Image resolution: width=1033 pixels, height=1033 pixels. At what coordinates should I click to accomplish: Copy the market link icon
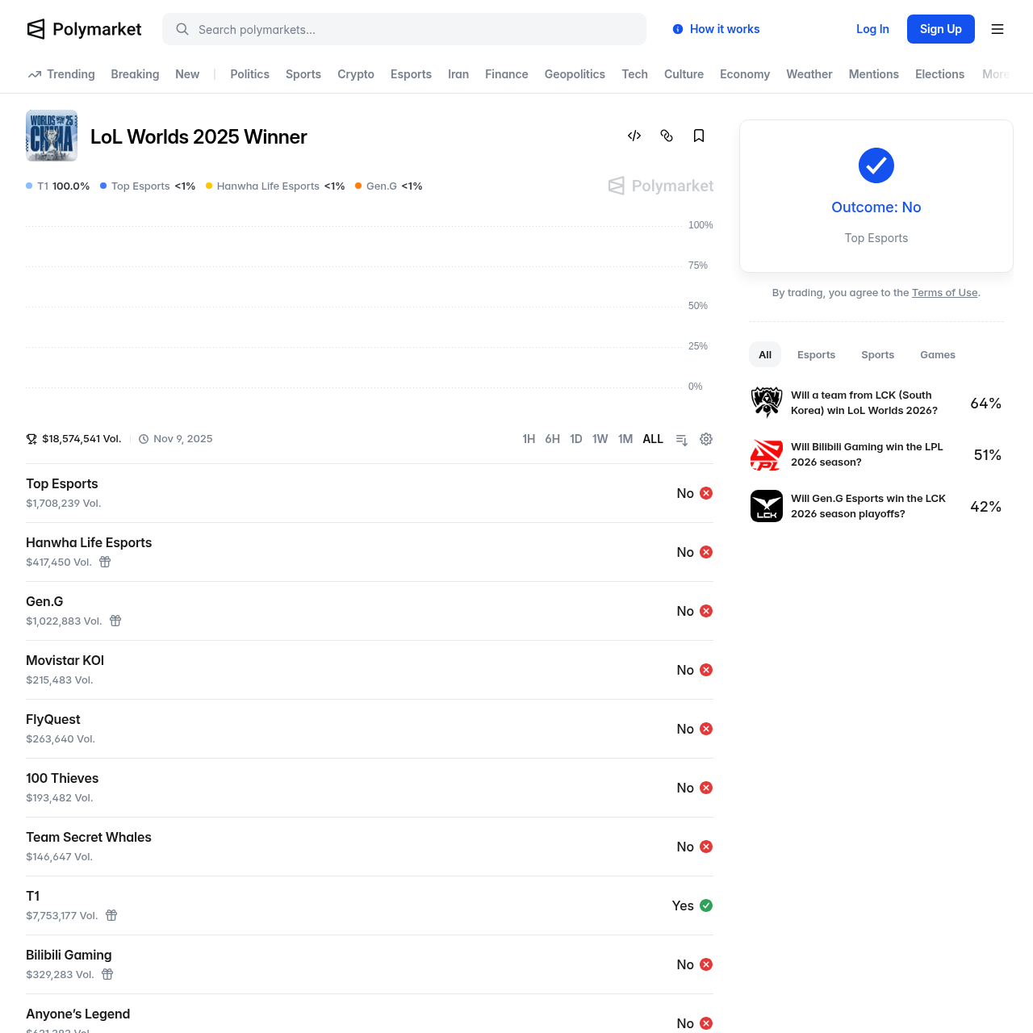click(x=667, y=136)
